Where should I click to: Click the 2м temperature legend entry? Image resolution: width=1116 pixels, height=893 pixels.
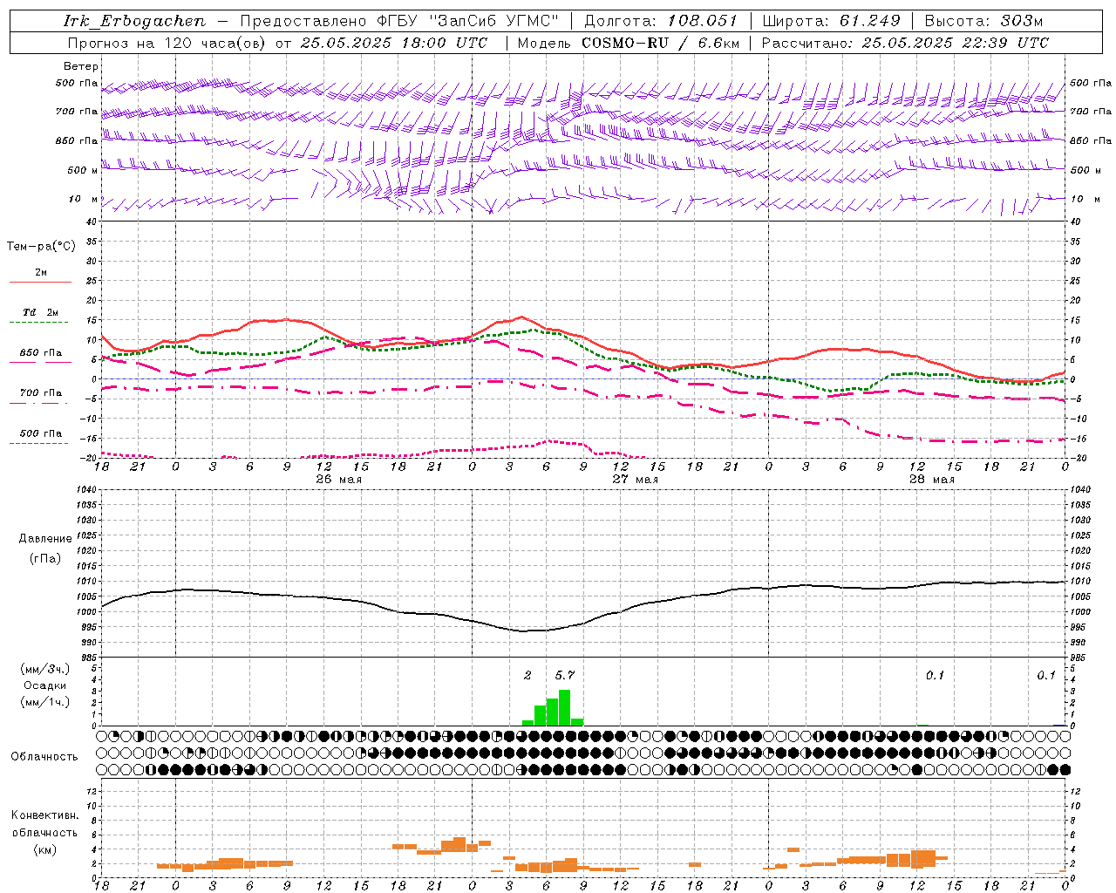tap(41, 273)
